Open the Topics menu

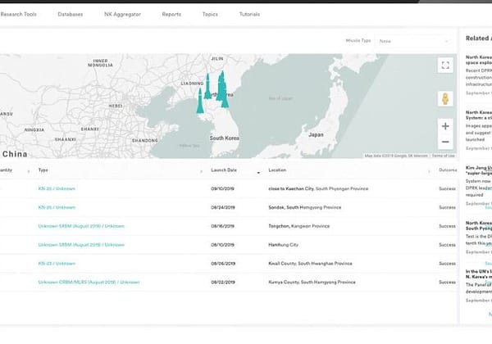click(210, 14)
